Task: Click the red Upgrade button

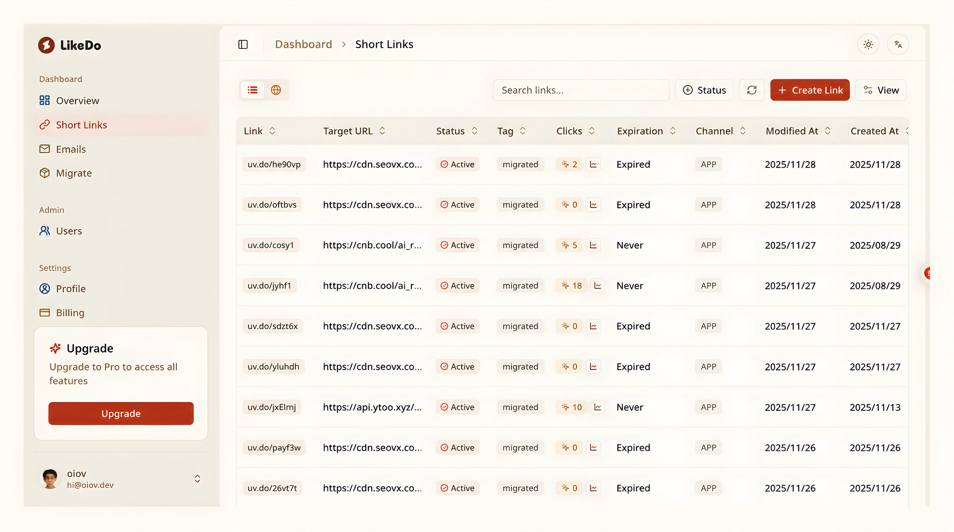Action: [121, 413]
